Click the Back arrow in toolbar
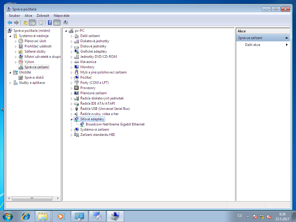The image size is (296, 222). tap(10, 23)
